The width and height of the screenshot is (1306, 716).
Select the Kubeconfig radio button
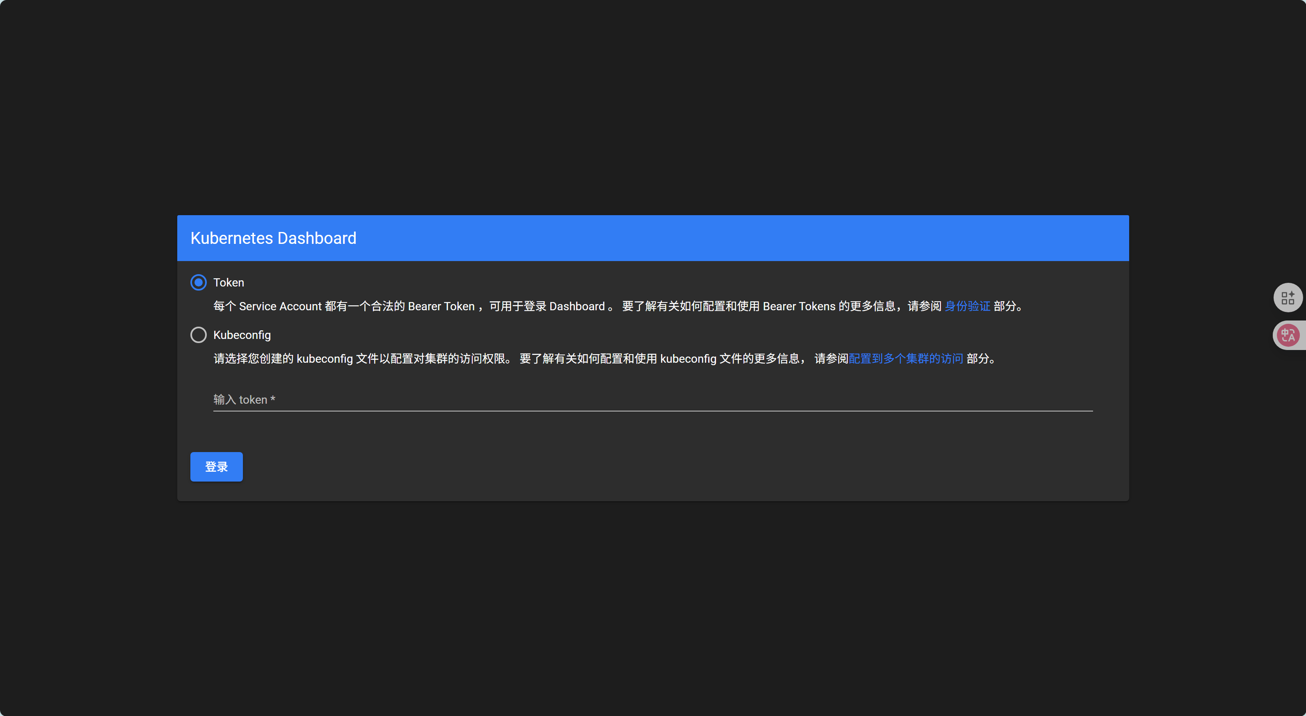pyautogui.click(x=198, y=335)
